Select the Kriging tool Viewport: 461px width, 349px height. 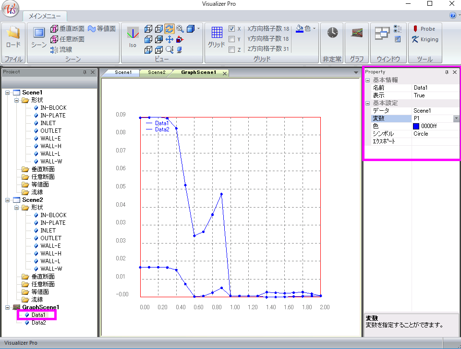pos(425,39)
